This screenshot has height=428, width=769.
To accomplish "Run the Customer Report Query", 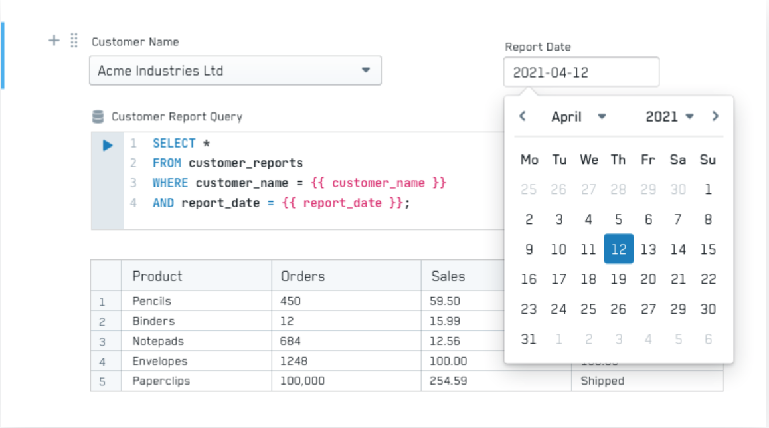I will point(108,145).
